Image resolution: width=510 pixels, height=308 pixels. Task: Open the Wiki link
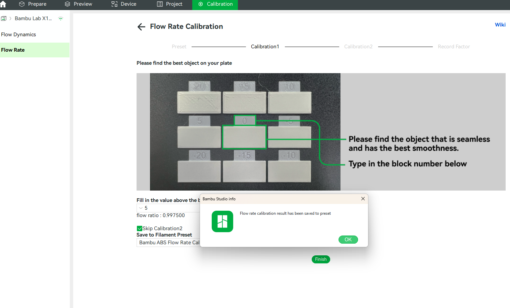500,25
